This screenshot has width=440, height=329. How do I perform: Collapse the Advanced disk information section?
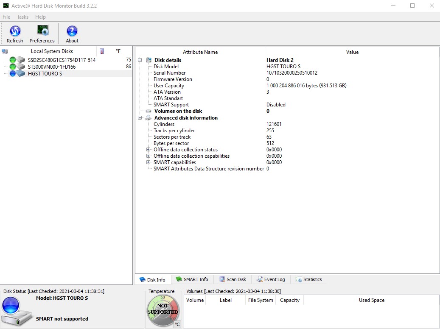coord(140,117)
